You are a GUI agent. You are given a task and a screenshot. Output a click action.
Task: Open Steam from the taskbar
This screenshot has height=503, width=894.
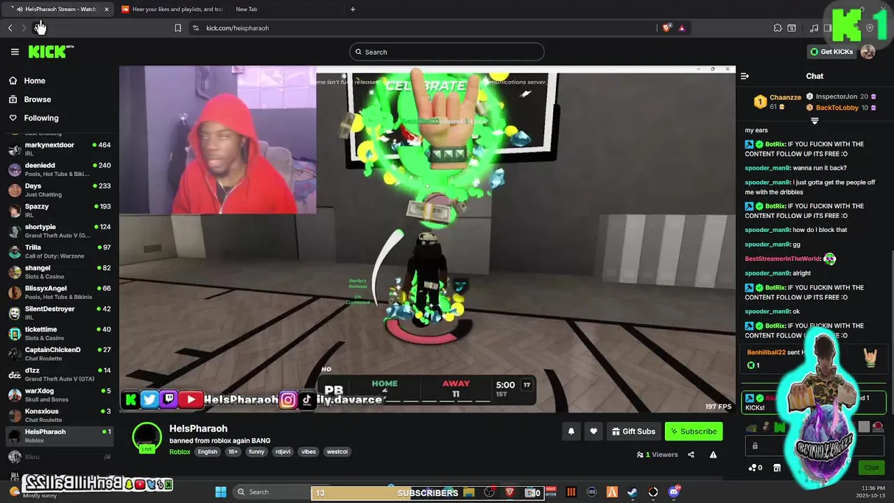(x=631, y=492)
